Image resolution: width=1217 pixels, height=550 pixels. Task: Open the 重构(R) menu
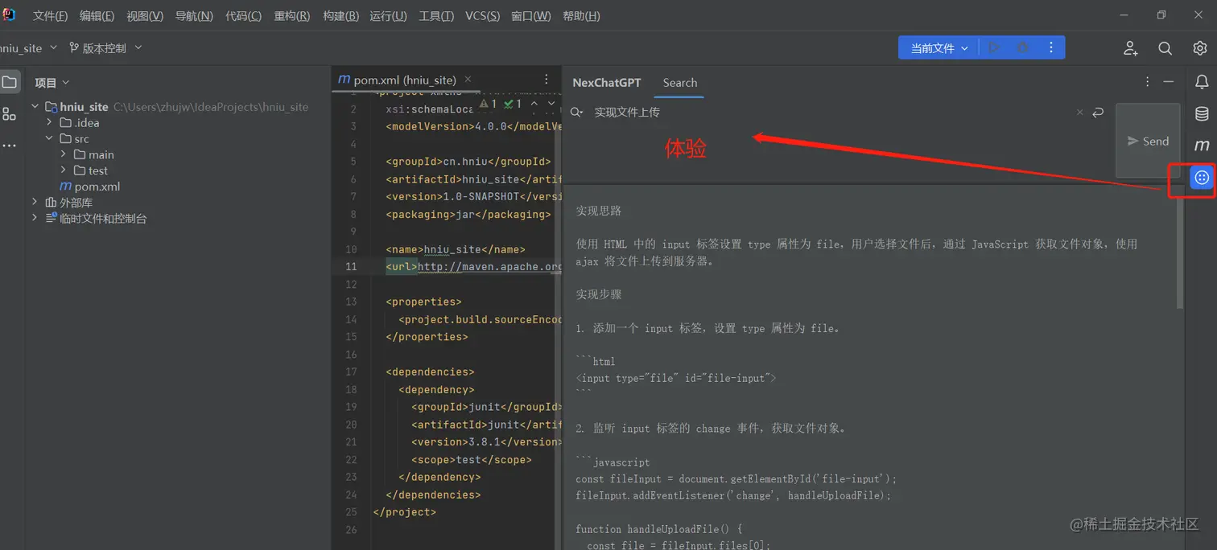291,16
